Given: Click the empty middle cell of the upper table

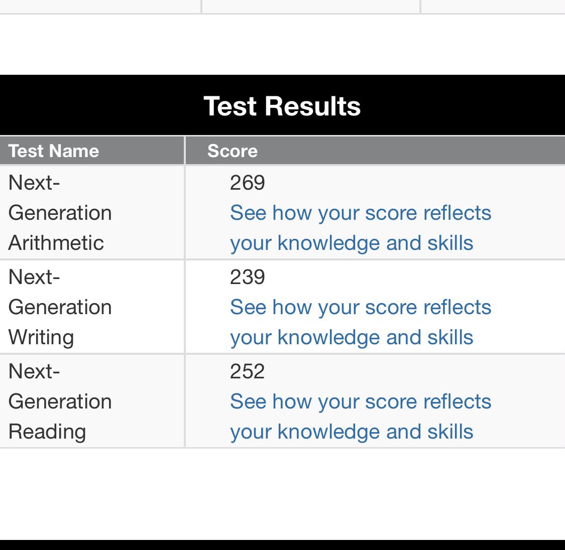Looking at the screenshot, I should pos(311,7).
